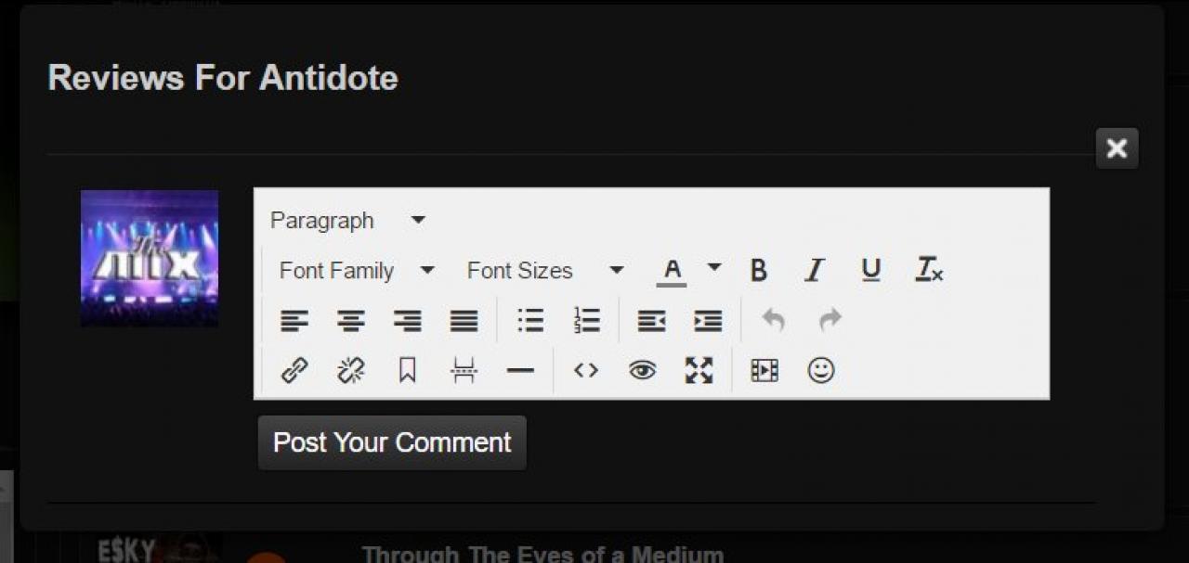Clear formatting from selected text

click(x=929, y=271)
